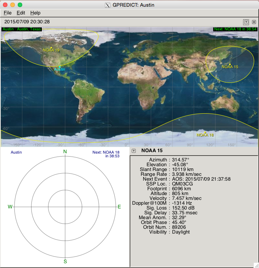
Task: Click the center of the polar plot
Action: [65, 207]
